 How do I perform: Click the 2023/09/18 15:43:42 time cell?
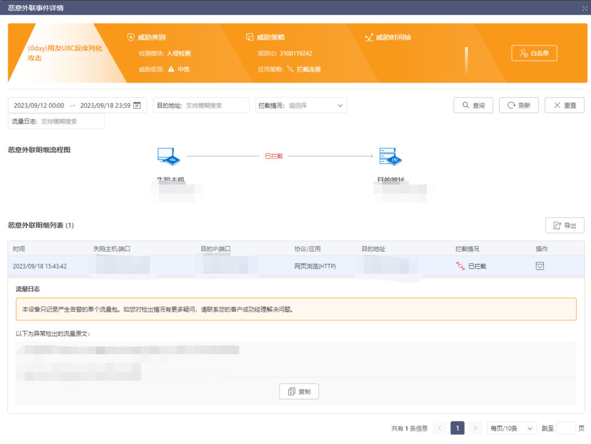tap(40, 266)
